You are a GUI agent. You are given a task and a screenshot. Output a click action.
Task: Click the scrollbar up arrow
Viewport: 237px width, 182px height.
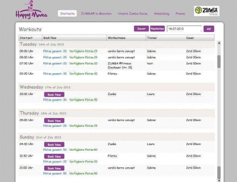pyautogui.click(x=218, y=43)
